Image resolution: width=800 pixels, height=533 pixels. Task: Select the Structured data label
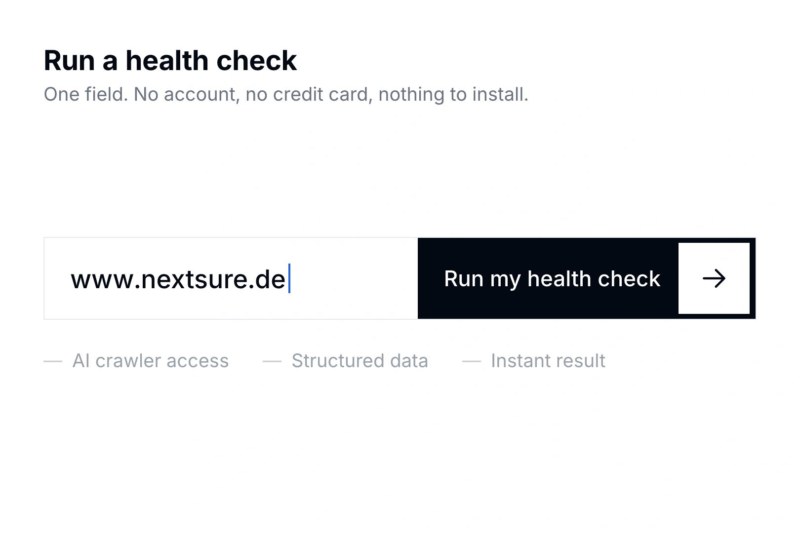[x=360, y=361]
